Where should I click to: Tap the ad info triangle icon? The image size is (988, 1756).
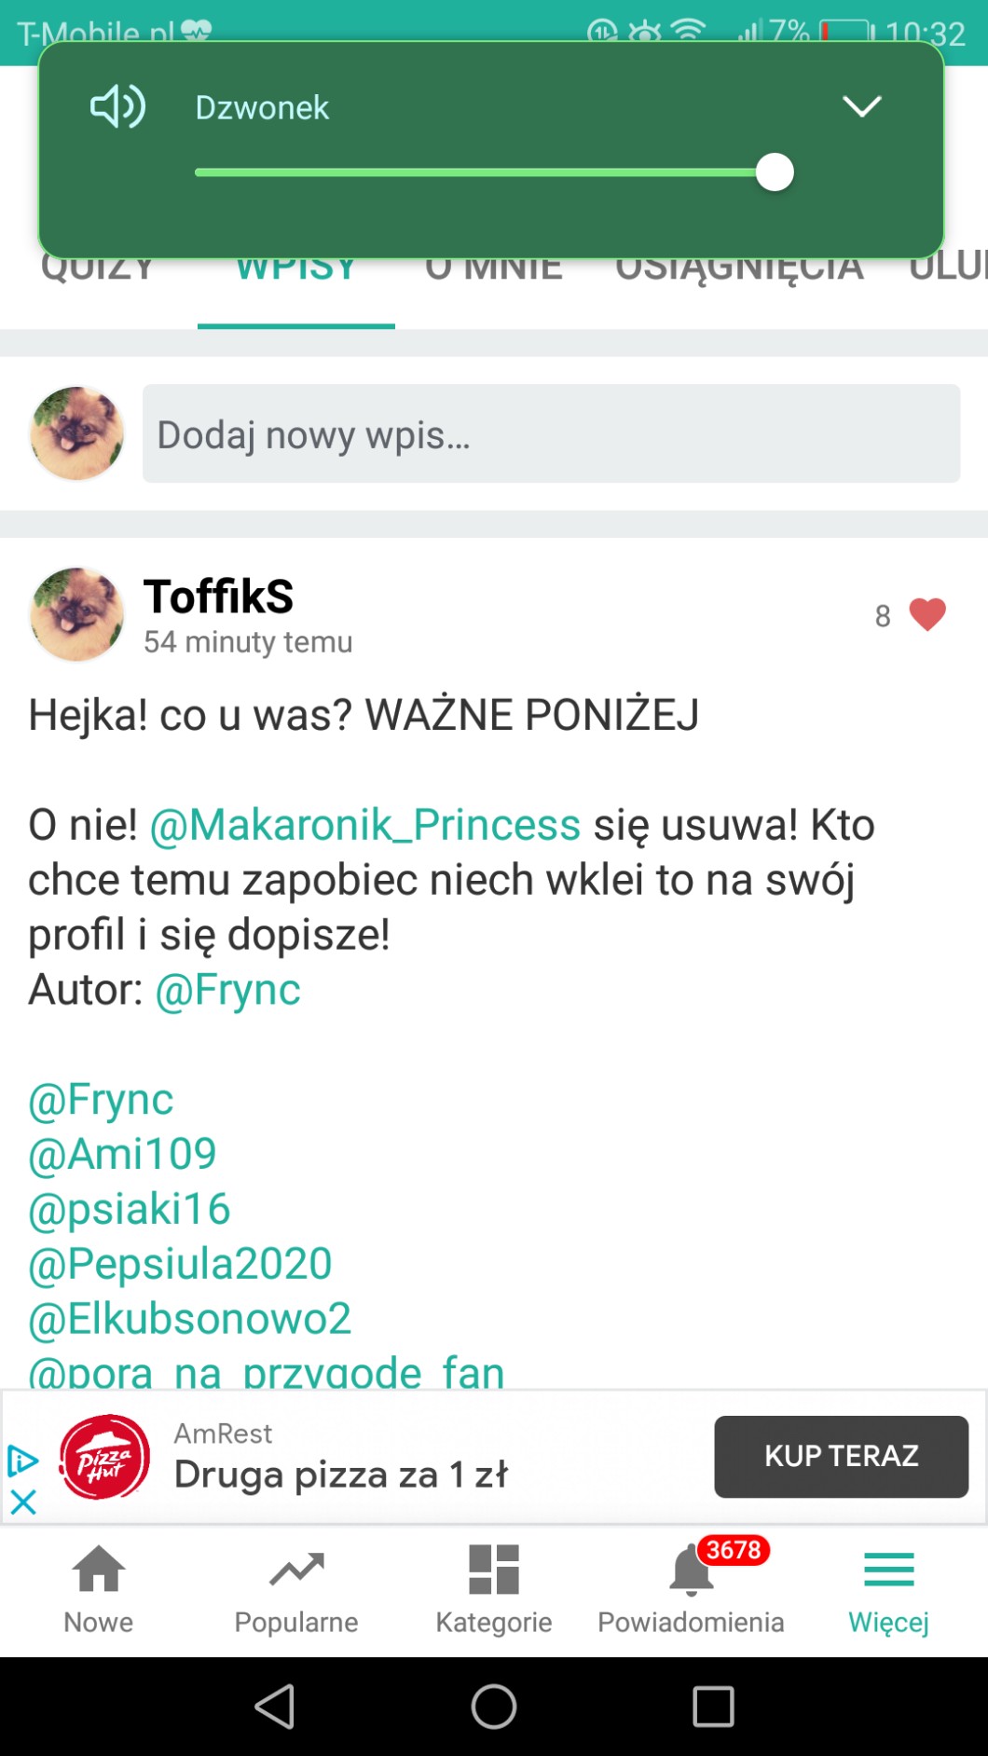22,1461
